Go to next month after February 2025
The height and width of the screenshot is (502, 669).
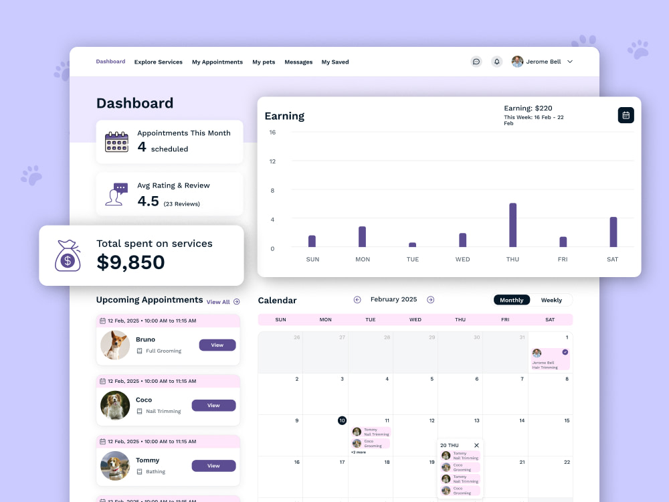tap(430, 300)
